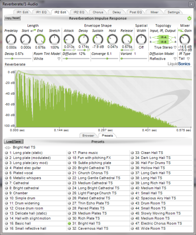Viewport: 196px width, 235px height.
Task: Select preset 24: Long Bright Cathedral TS
Action: (x=98, y=188)
